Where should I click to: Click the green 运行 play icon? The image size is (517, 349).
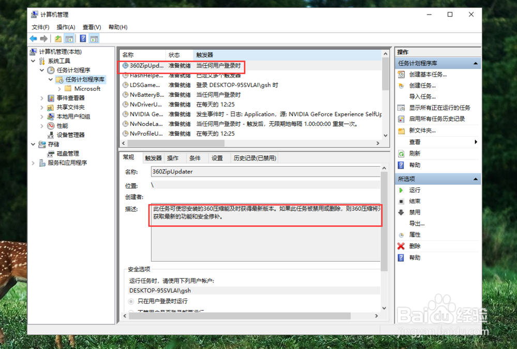[x=401, y=190]
